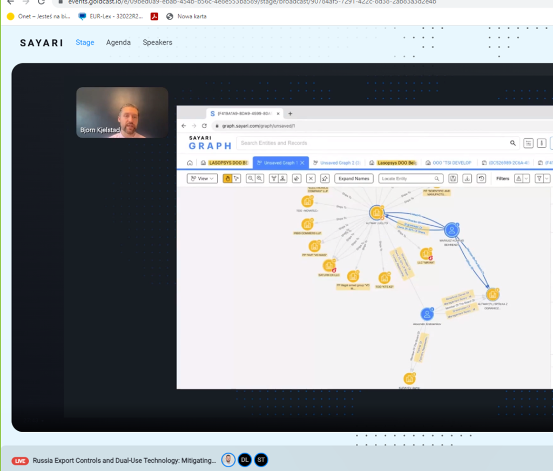The height and width of the screenshot is (471, 553).
Task: Reload the shared graph.sayari.com page
Action: (204, 126)
